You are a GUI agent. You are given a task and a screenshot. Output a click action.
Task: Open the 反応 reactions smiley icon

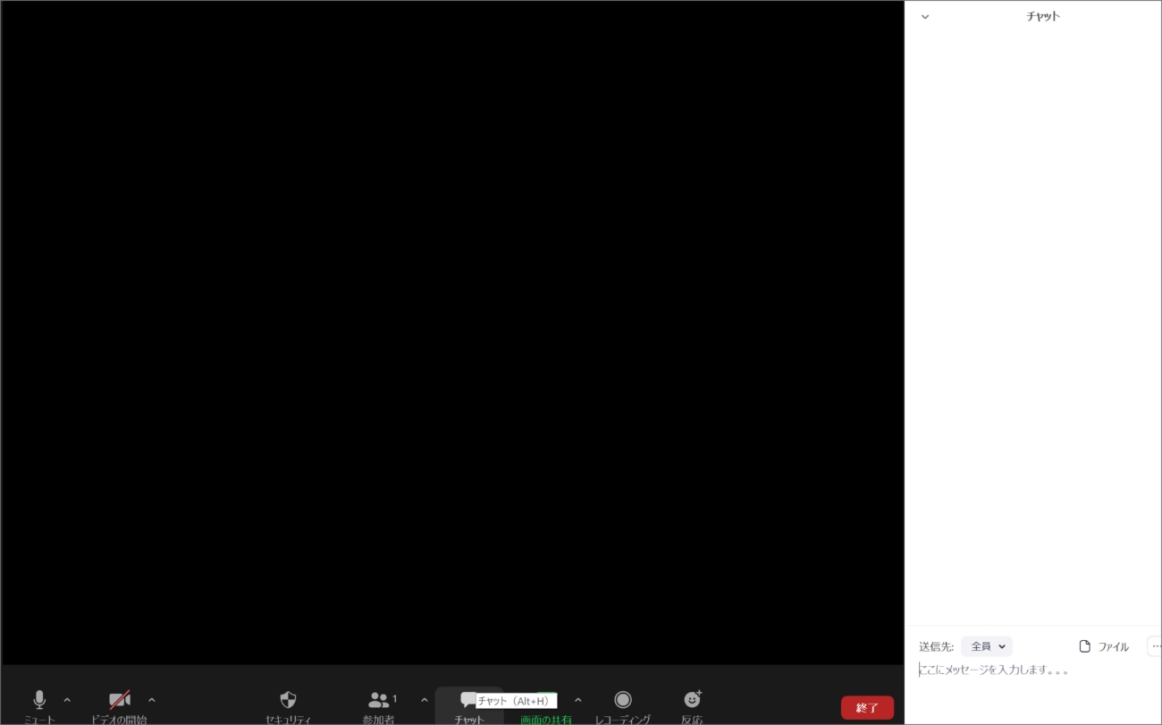pos(692,700)
